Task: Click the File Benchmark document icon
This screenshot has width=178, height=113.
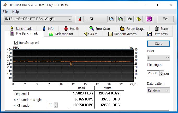Action: (x=12, y=33)
